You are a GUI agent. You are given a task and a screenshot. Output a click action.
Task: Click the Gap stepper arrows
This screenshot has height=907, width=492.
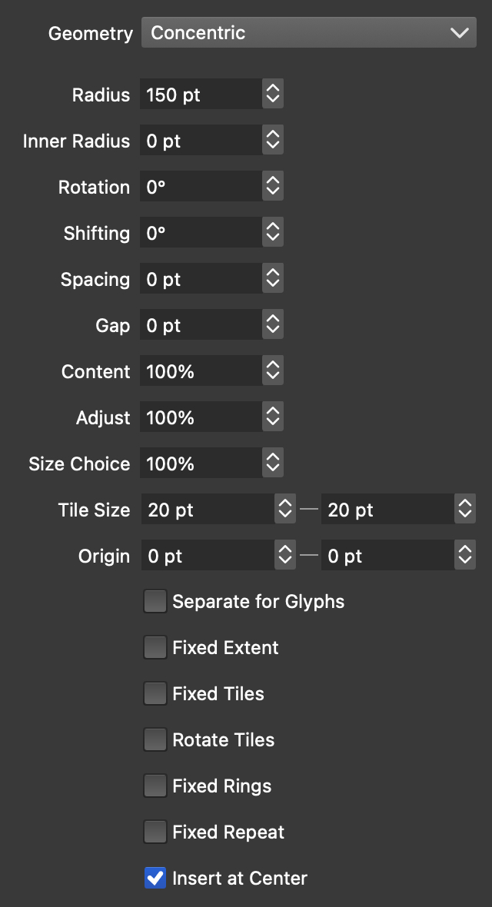272,325
